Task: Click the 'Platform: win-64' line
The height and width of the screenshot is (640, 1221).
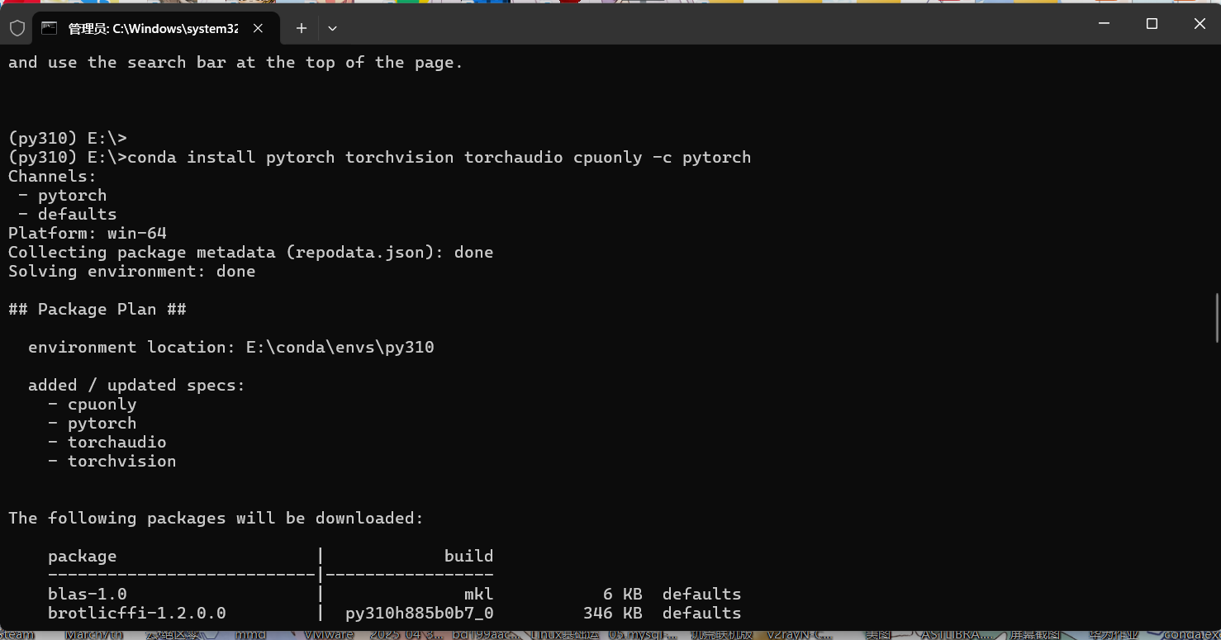Action: pos(88,233)
